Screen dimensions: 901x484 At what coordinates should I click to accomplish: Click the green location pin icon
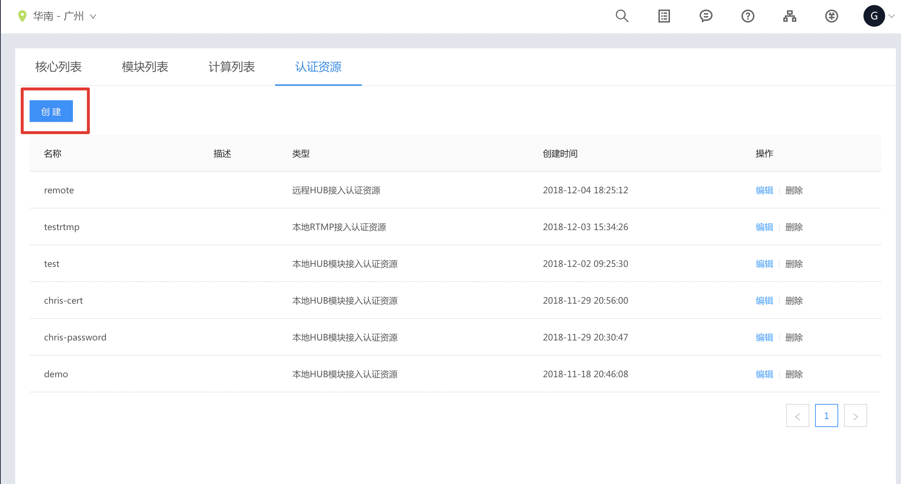pos(22,16)
